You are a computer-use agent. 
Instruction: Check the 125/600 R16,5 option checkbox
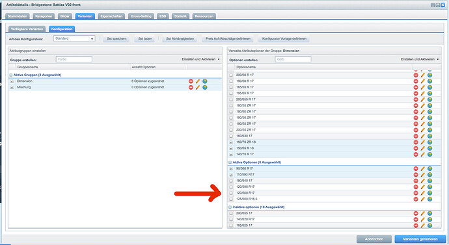[x=231, y=200]
